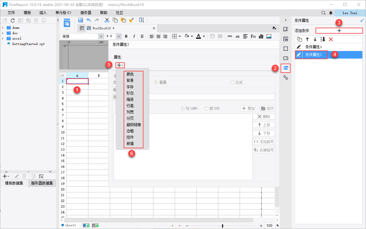Click the cut scissors icon
This screenshot has width=366, height=229.
click(107, 20)
